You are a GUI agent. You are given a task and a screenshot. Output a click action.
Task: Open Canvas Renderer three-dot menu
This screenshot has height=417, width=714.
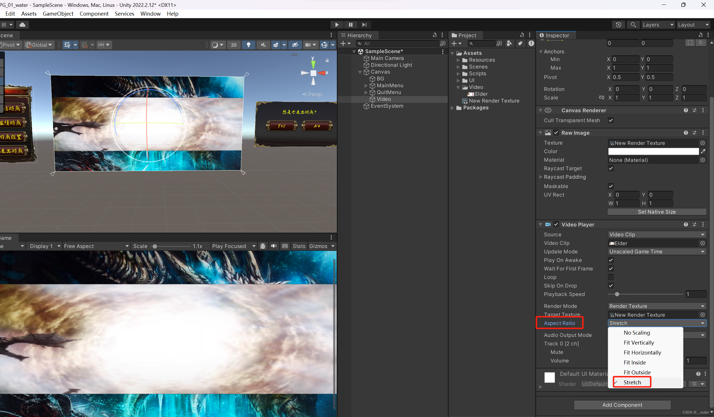[703, 110]
